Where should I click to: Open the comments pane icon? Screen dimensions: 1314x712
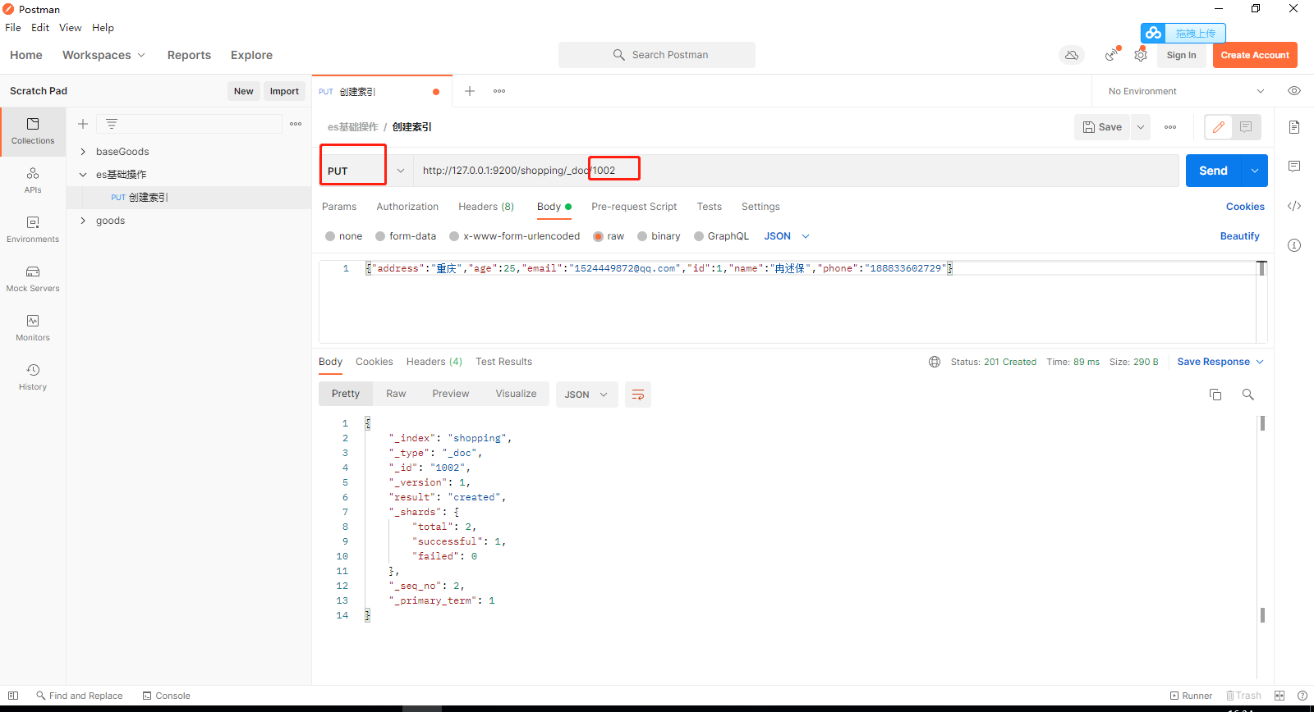tap(1294, 167)
